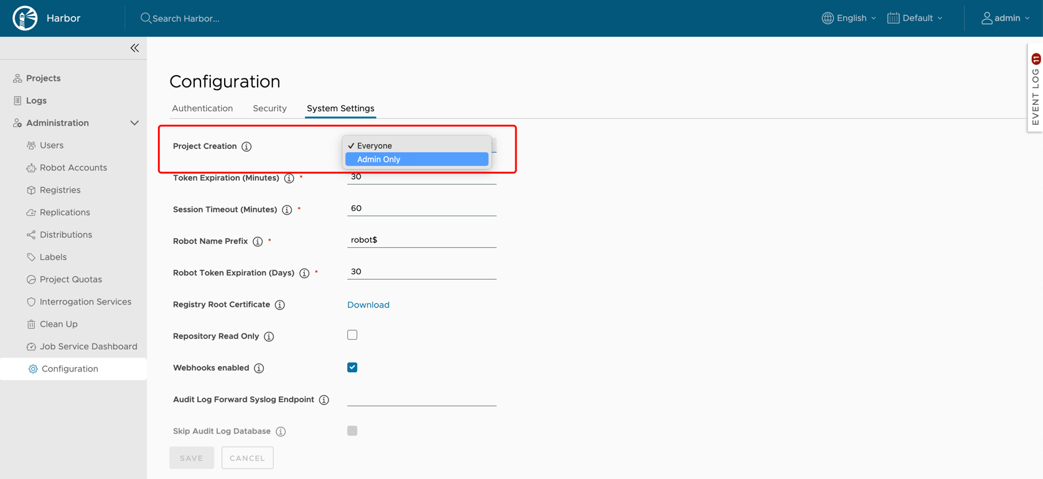
Task: Download the Registry Root Certificate
Action: coord(368,305)
